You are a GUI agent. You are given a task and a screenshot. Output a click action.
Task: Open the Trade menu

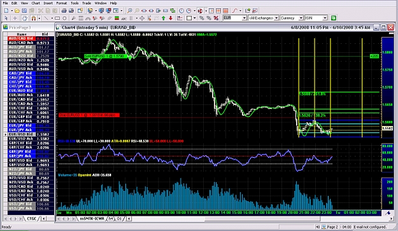click(87, 3)
